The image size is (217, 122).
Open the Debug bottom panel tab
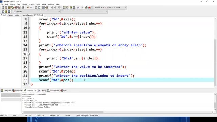click(42, 91)
